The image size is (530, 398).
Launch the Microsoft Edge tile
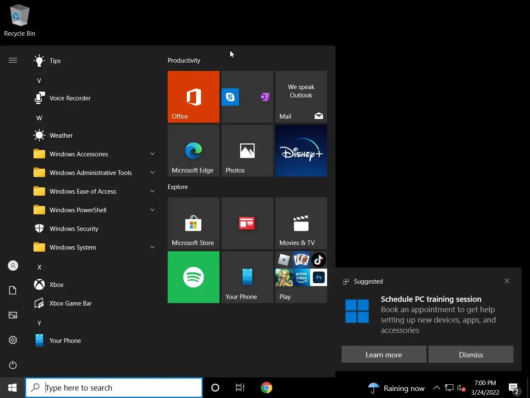193,150
